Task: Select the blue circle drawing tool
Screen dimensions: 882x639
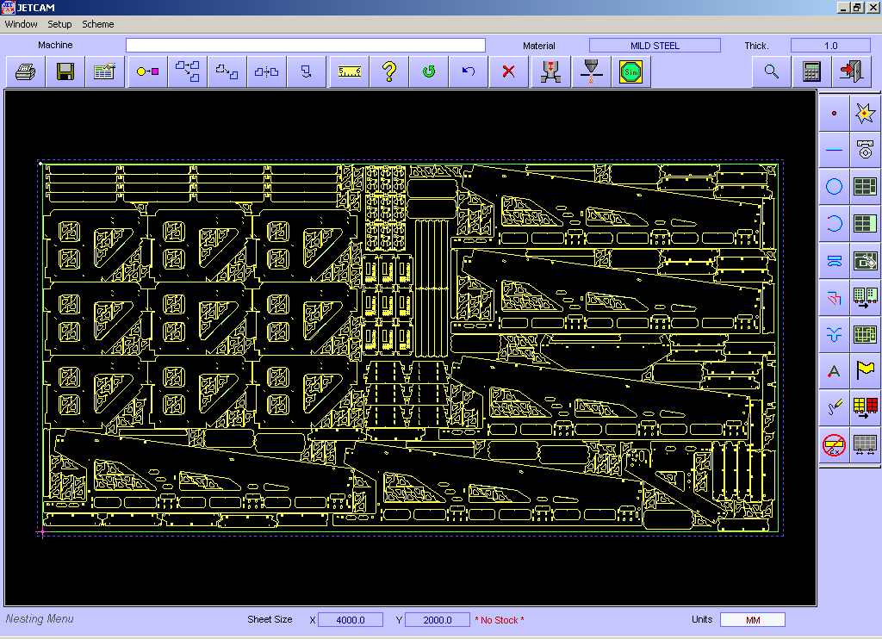Action: tap(834, 187)
